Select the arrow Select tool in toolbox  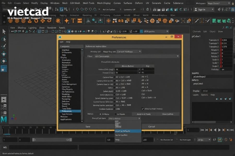[4, 31]
